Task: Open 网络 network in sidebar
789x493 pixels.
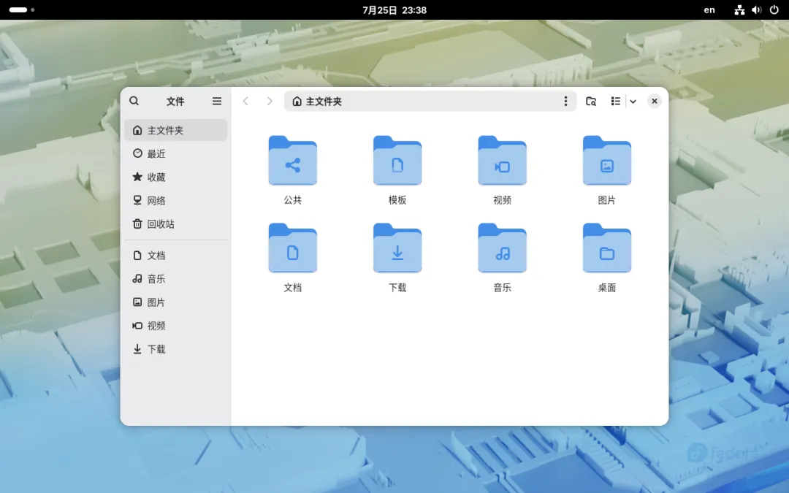Action: pos(175,200)
